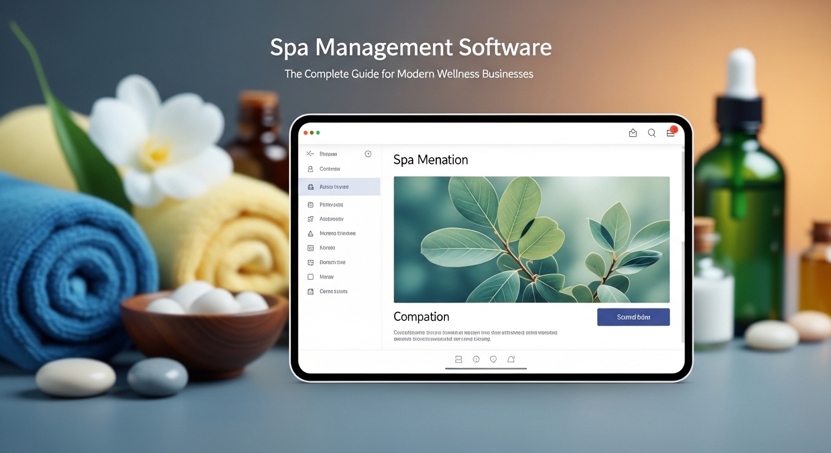Open the Search tool in the top bar

(x=652, y=133)
